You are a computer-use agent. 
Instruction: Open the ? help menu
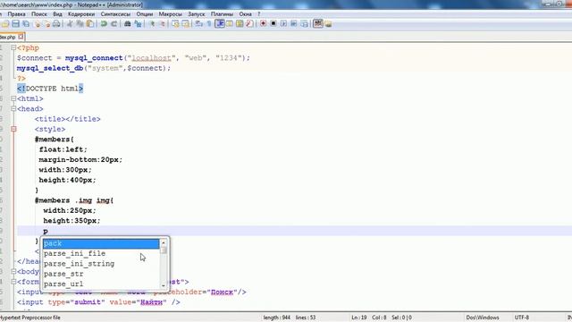coord(258,14)
